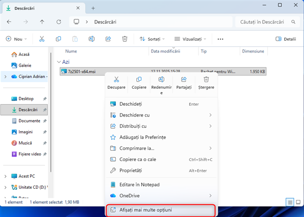Choose Decupare in the context menu
This screenshot has height=217, width=304.
tap(116, 83)
